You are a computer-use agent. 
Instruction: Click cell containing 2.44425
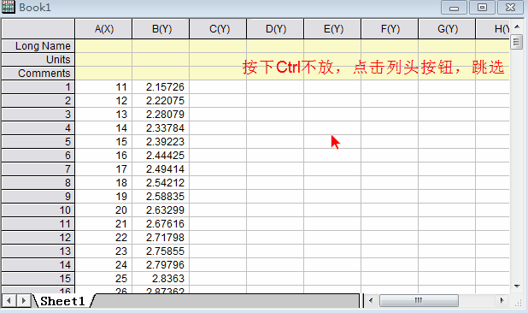coord(161,156)
